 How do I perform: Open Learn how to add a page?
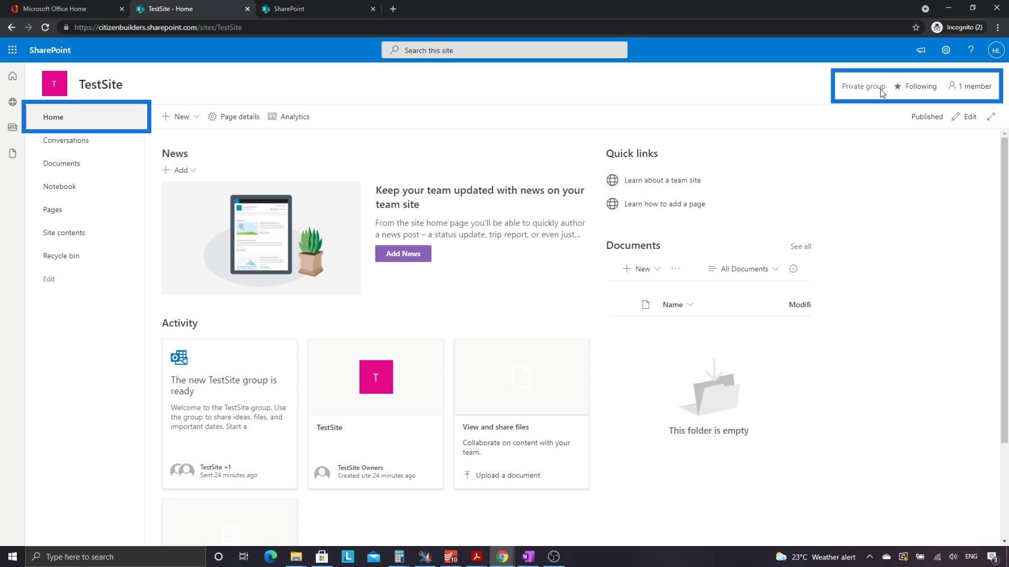664,204
